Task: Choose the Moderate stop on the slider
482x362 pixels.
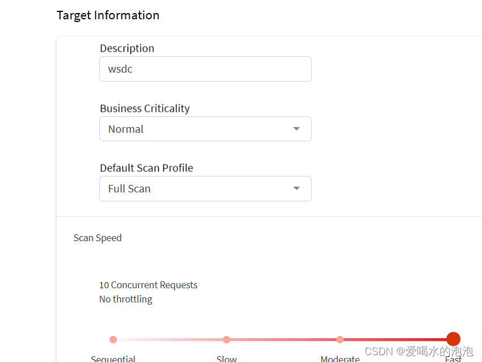Action: pyautogui.click(x=340, y=339)
